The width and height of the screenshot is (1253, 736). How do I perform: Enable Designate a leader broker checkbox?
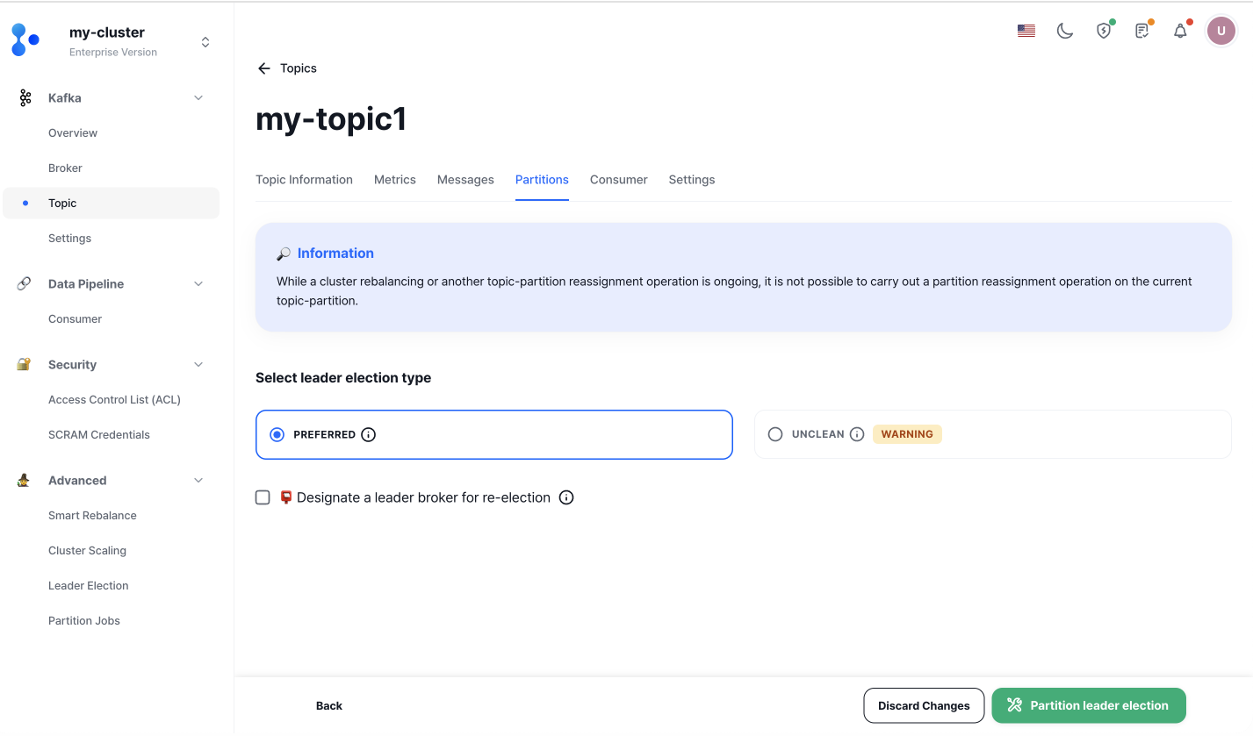click(263, 497)
